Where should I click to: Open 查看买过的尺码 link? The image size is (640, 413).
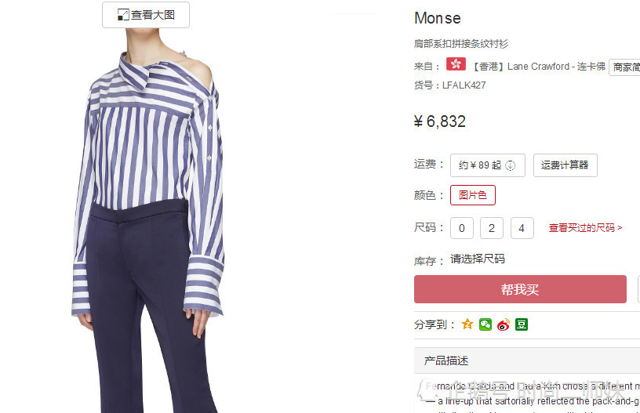tap(585, 228)
